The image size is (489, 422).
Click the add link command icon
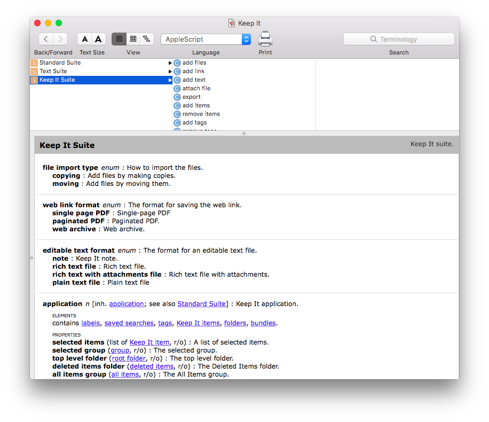coord(177,72)
